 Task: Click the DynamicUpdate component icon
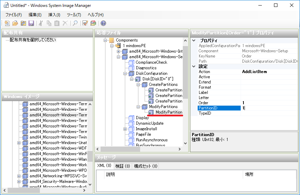(131, 123)
